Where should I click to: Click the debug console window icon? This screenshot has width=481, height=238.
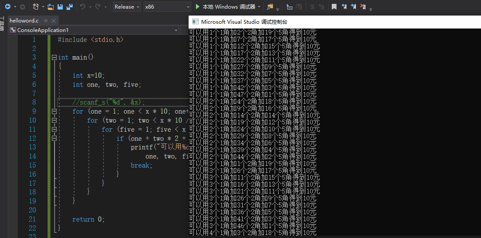click(195, 22)
